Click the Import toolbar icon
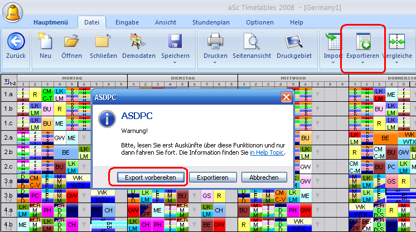The image size is (416, 232). (x=333, y=41)
